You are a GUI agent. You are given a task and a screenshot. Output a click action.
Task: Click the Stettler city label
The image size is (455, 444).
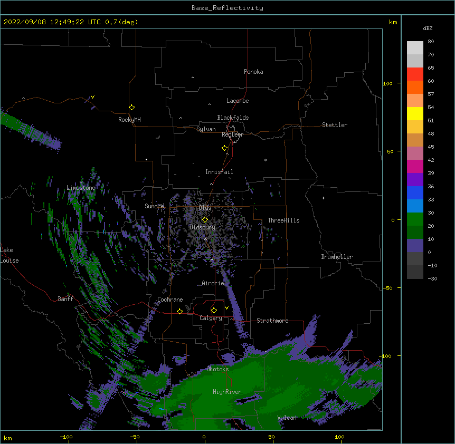tap(335, 125)
